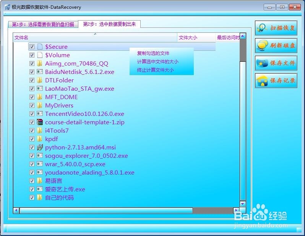Toggle the 自己的代码 checkbox
Viewport: 305px width, 236px height.
pyautogui.click(x=32, y=197)
